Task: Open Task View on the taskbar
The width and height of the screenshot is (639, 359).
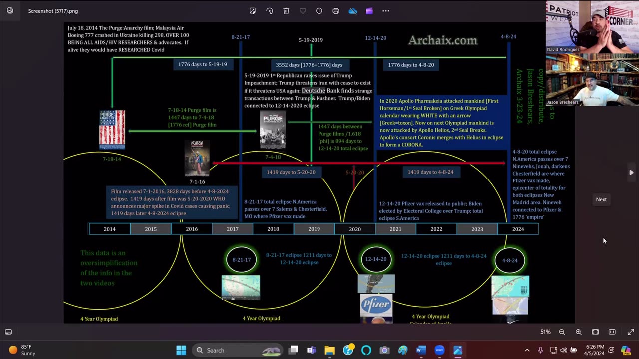Action: (x=293, y=350)
